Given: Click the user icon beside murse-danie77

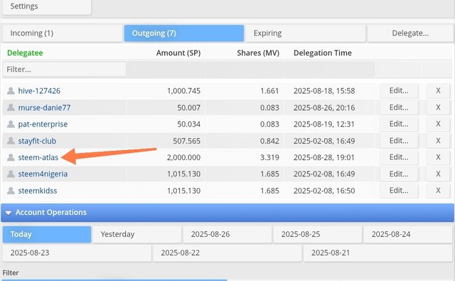Looking at the screenshot, I should click(11, 107).
